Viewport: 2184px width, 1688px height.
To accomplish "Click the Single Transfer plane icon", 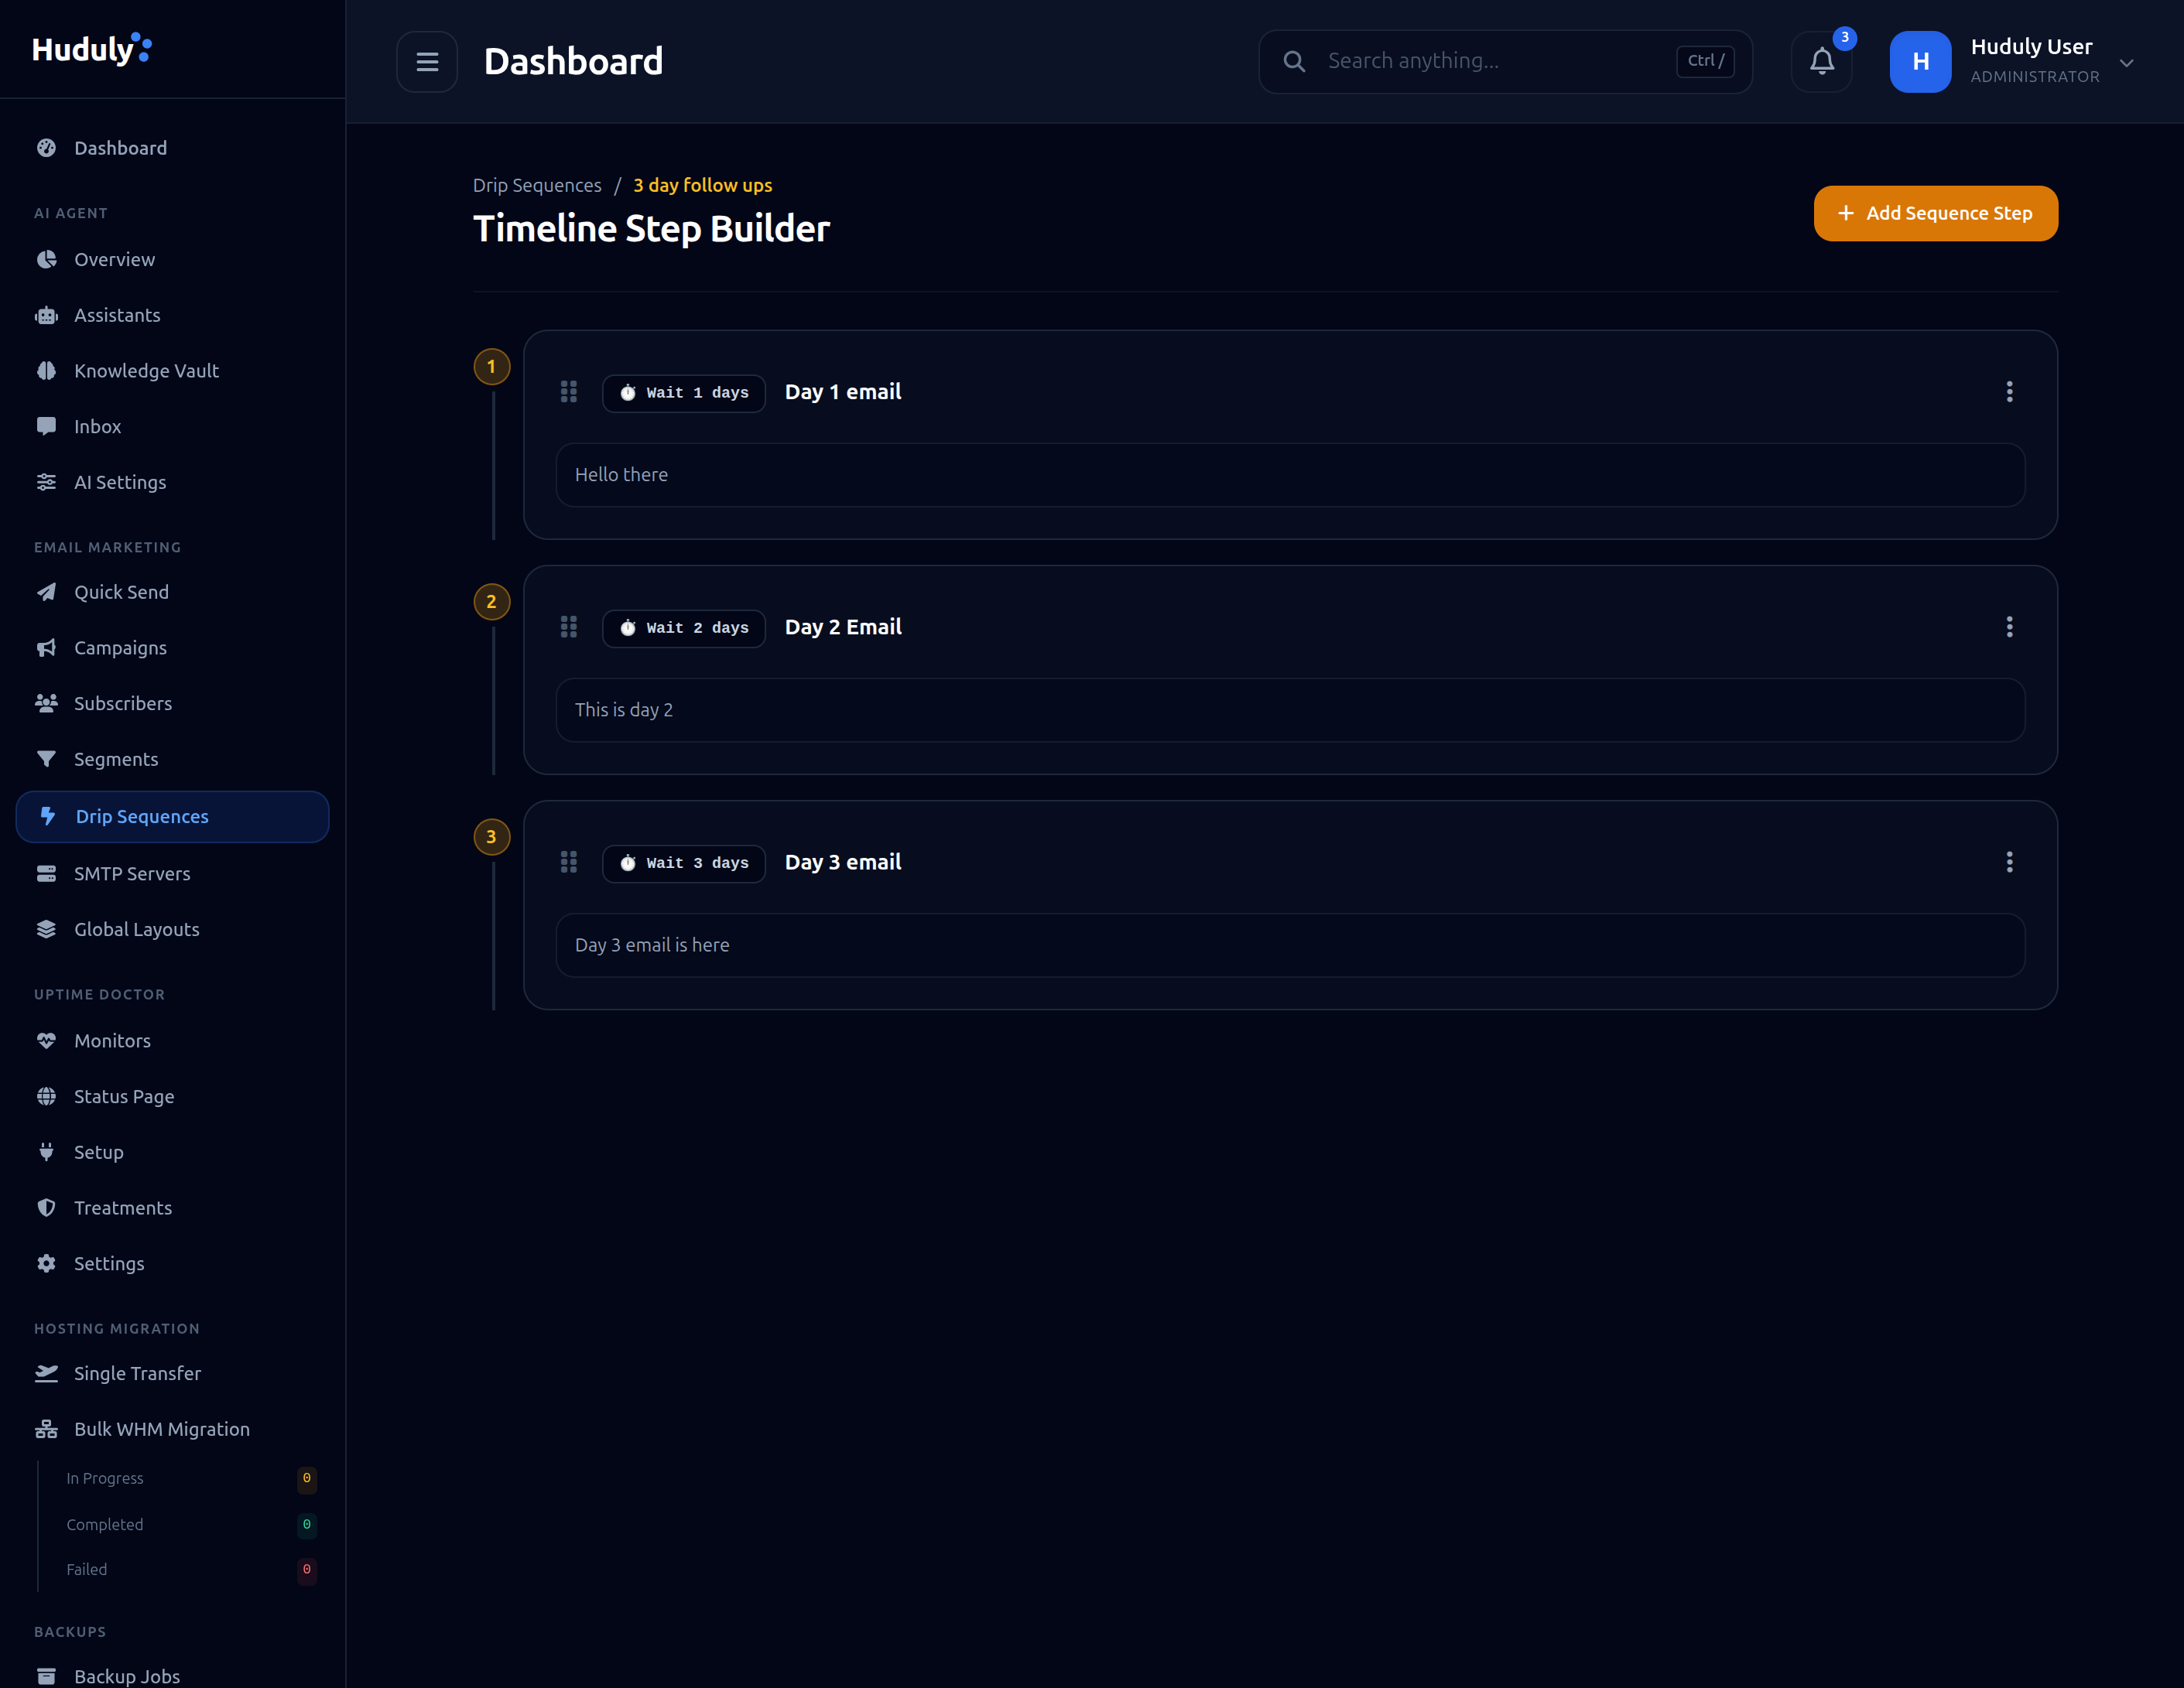I will pos(46,1374).
